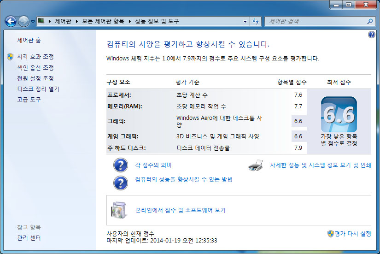The height and width of the screenshot is (254, 380).
Task: Run 평가 다시 실행 link
Action: coord(353,234)
